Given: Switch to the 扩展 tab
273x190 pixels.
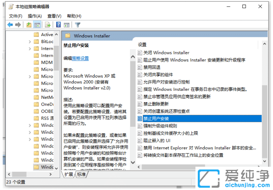Looking at the screenshot, I should (x=69, y=174).
